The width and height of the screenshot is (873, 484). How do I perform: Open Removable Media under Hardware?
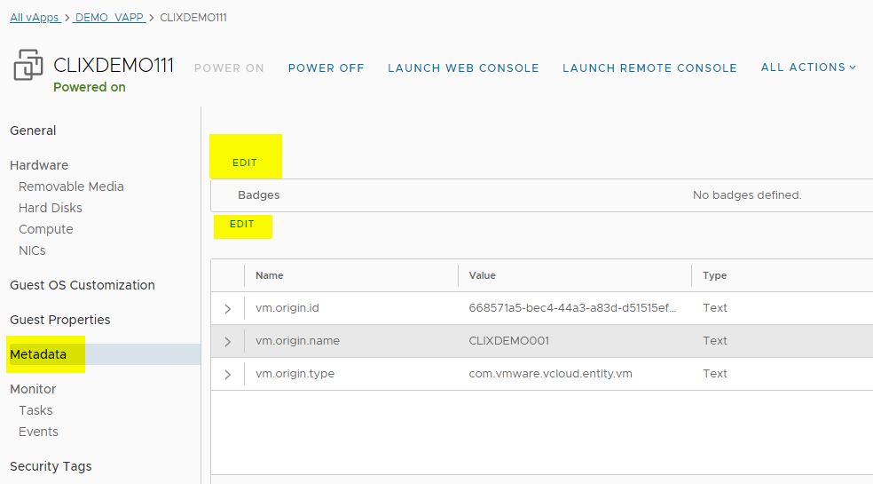[x=71, y=186]
